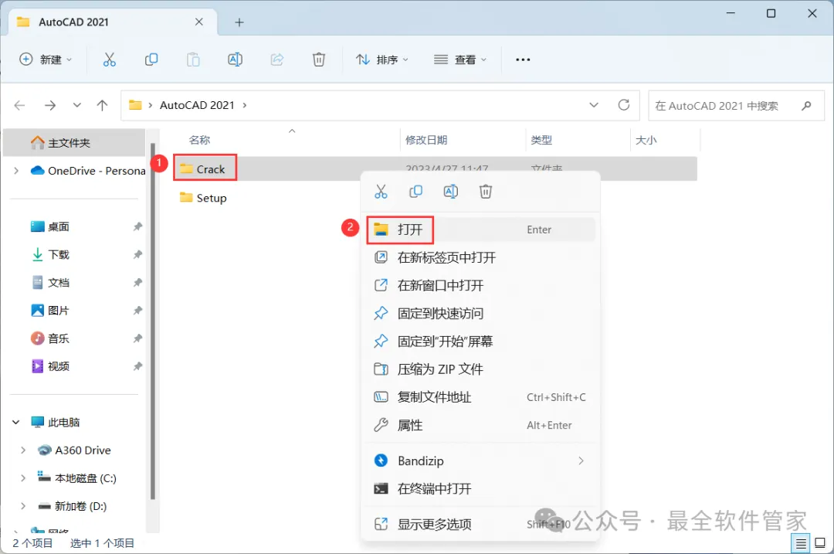Click the 类型 column header
Image resolution: width=834 pixels, height=554 pixels.
(541, 140)
